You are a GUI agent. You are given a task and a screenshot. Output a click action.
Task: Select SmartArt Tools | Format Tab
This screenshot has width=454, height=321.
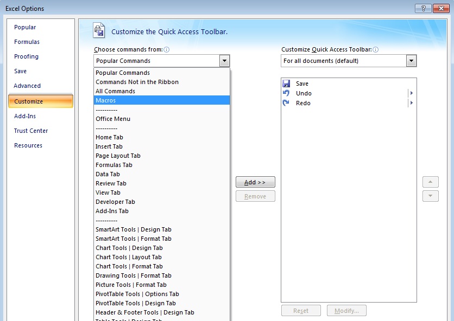click(162, 239)
